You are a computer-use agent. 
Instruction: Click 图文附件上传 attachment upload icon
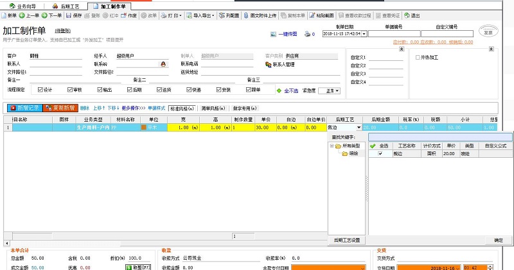[246, 15]
